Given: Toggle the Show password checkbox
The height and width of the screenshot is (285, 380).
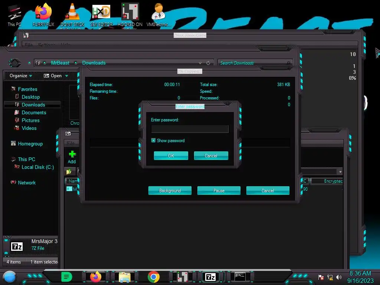Looking at the screenshot, I should tap(153, 141).
